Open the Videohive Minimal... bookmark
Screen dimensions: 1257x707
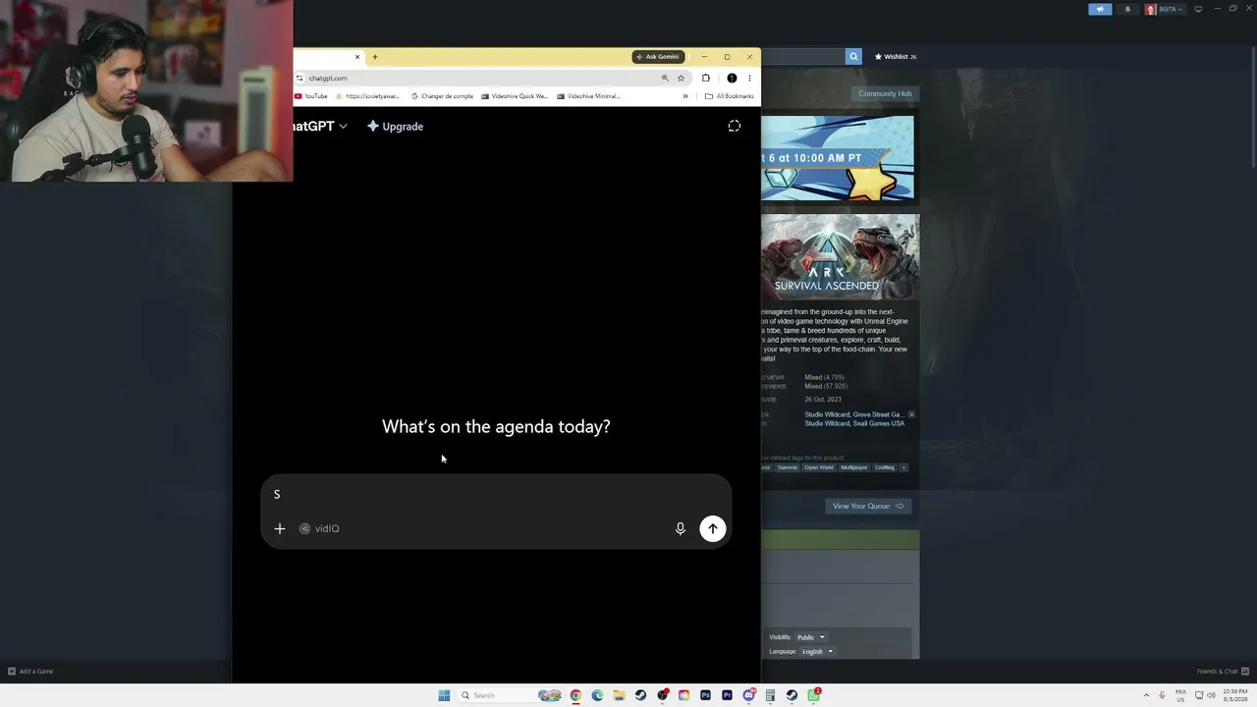[x=588, y=96]
